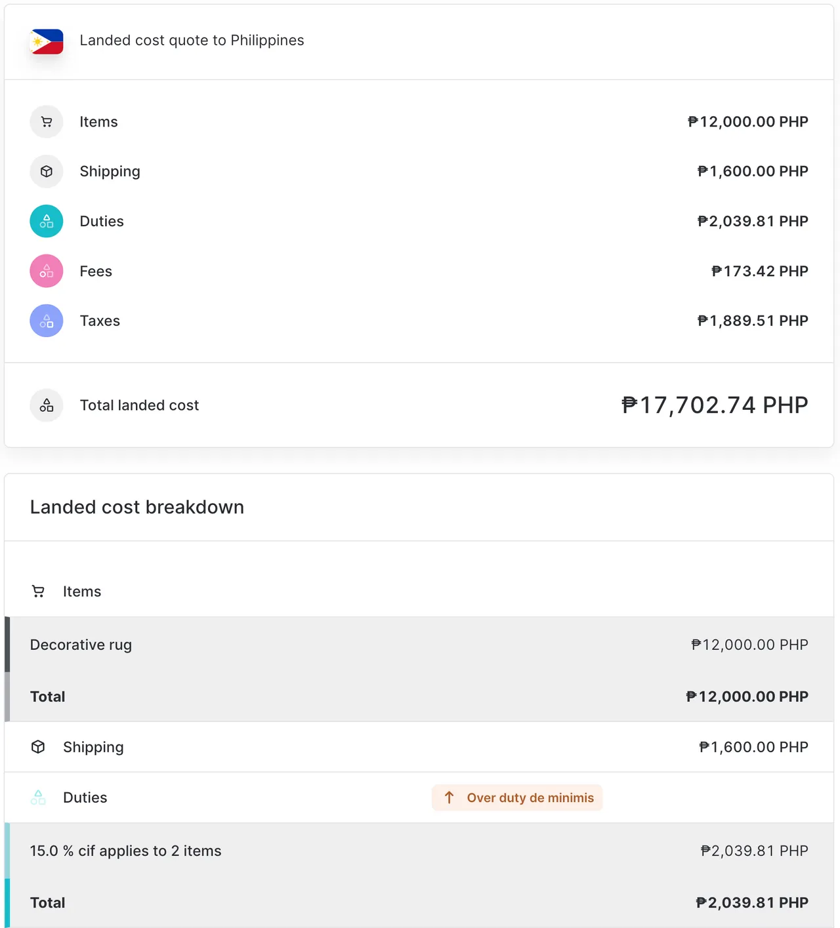This screenshot has height=928, width=840.
Task: Click the package icon in breakdown Shipping row
Action: [x=39, y=747]
